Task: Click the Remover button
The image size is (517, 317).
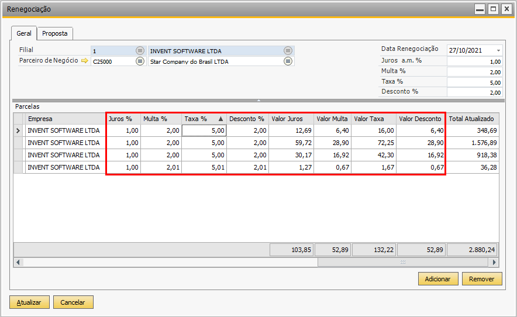Action: [482, 279]
